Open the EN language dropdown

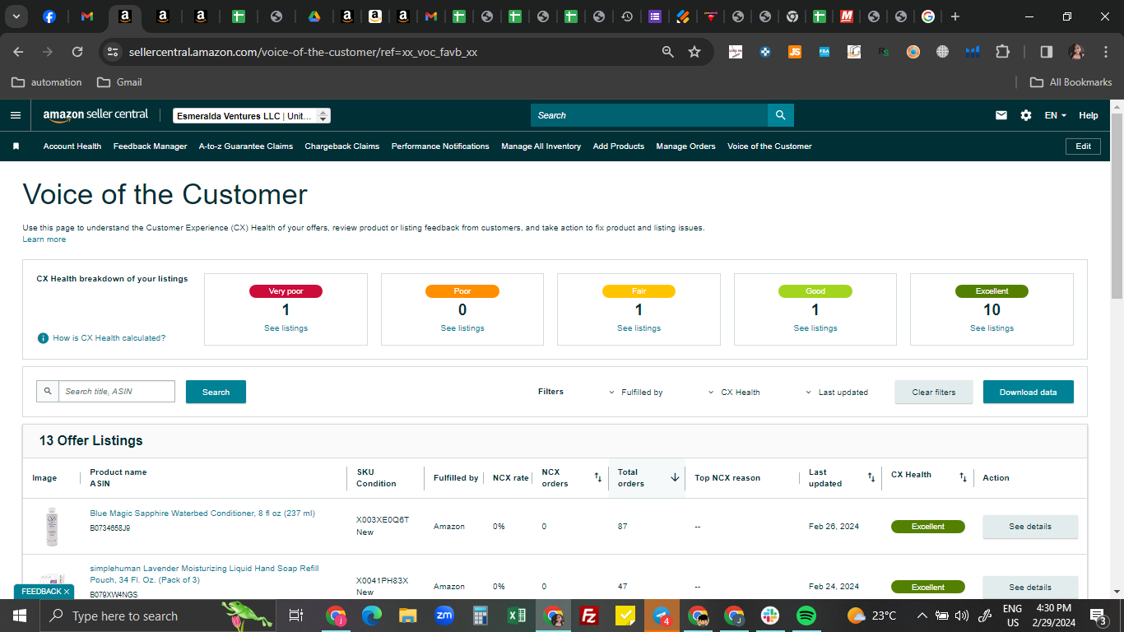1055,115
